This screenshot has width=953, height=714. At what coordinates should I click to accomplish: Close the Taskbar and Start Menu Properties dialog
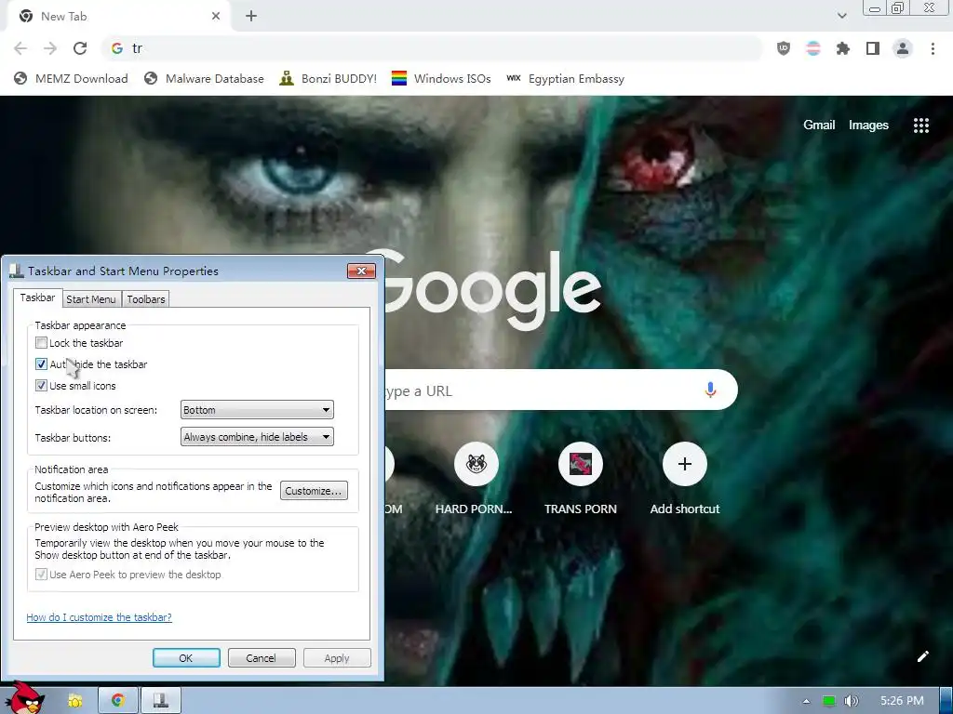[361, 271]
